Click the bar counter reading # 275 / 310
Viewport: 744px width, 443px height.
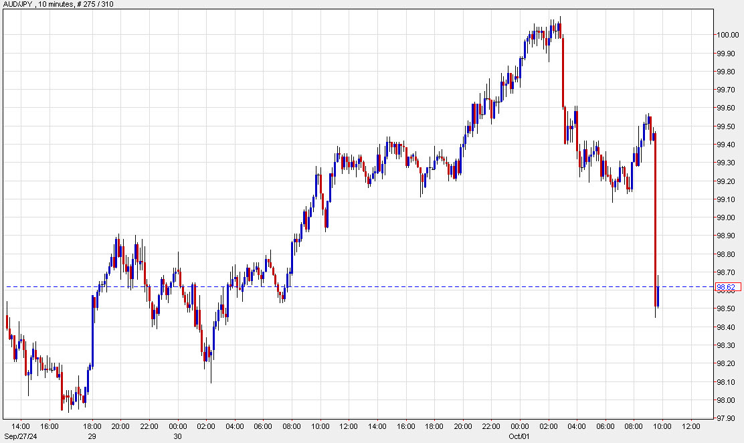pos(96,4)
